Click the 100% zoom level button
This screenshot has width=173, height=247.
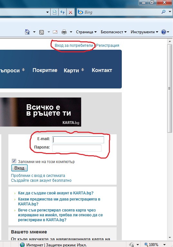pos(151,244)
